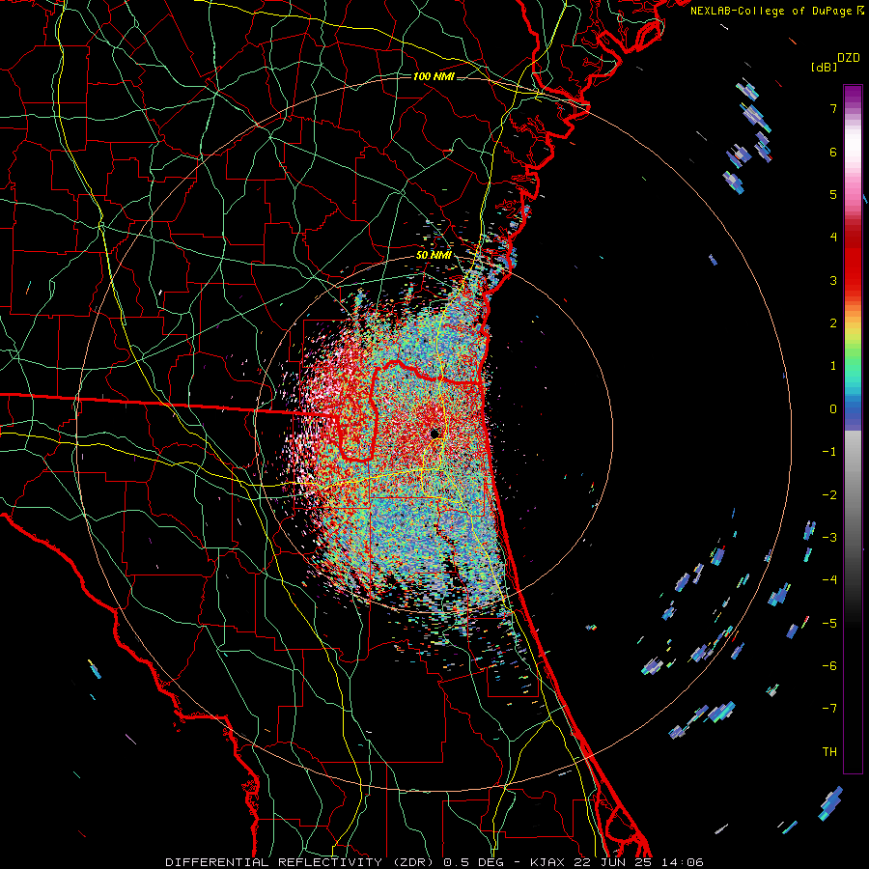Click the 0 value on color scale
The image size is (869, 869).
pyautogui.click(x=833, y=409)
